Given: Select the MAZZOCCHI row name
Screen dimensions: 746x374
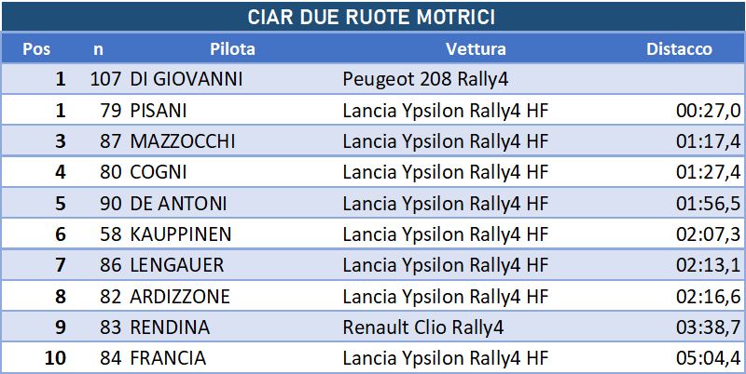Looking at the screenshot, I should click(183, 141).
